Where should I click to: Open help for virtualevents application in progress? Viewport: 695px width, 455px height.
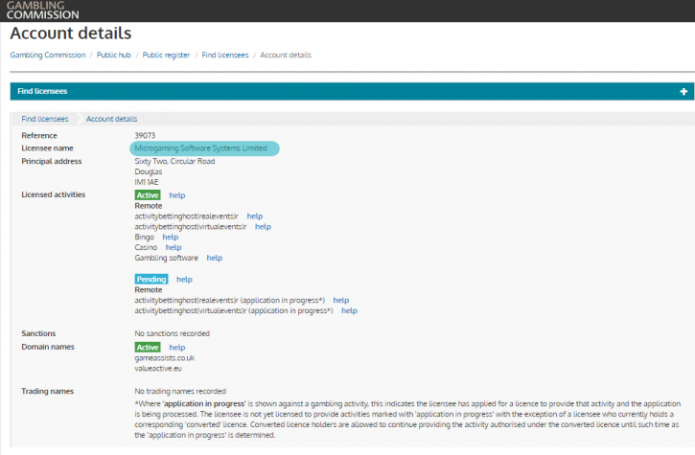point(349,310)
